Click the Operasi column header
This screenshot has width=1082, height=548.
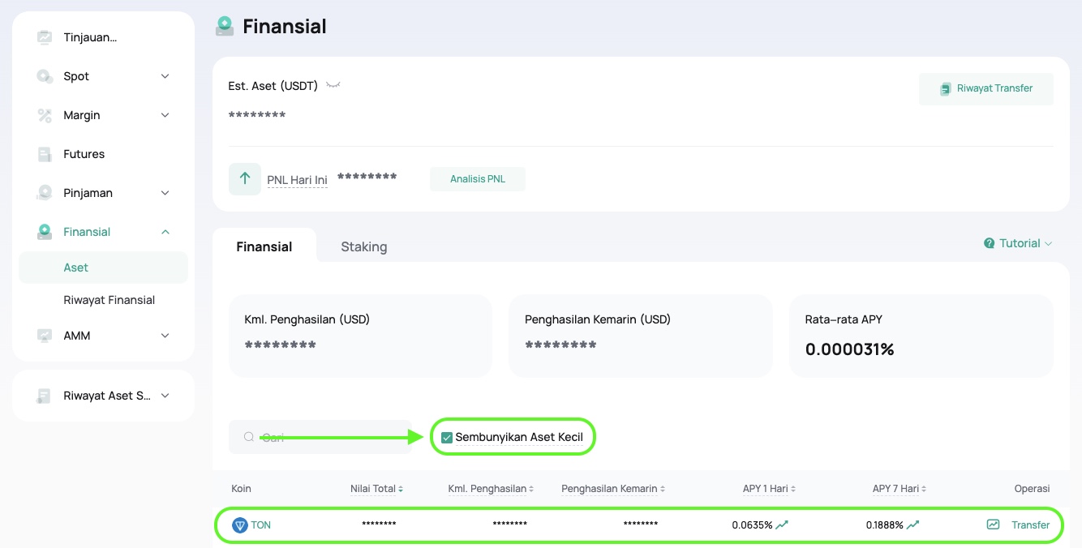tap(1033, 489)
